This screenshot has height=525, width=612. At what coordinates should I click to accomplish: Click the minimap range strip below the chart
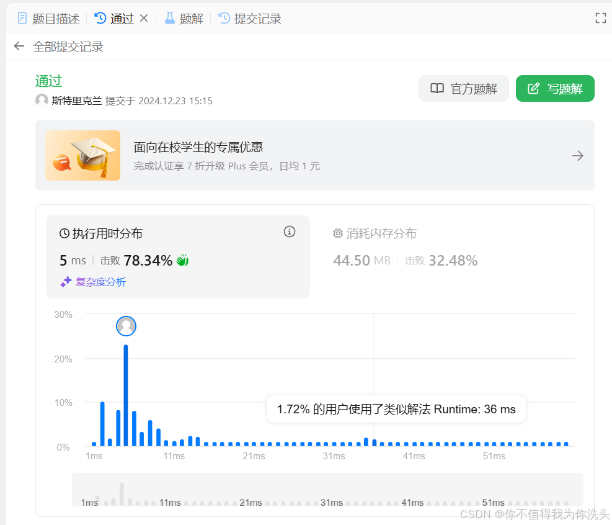(327, 490)
